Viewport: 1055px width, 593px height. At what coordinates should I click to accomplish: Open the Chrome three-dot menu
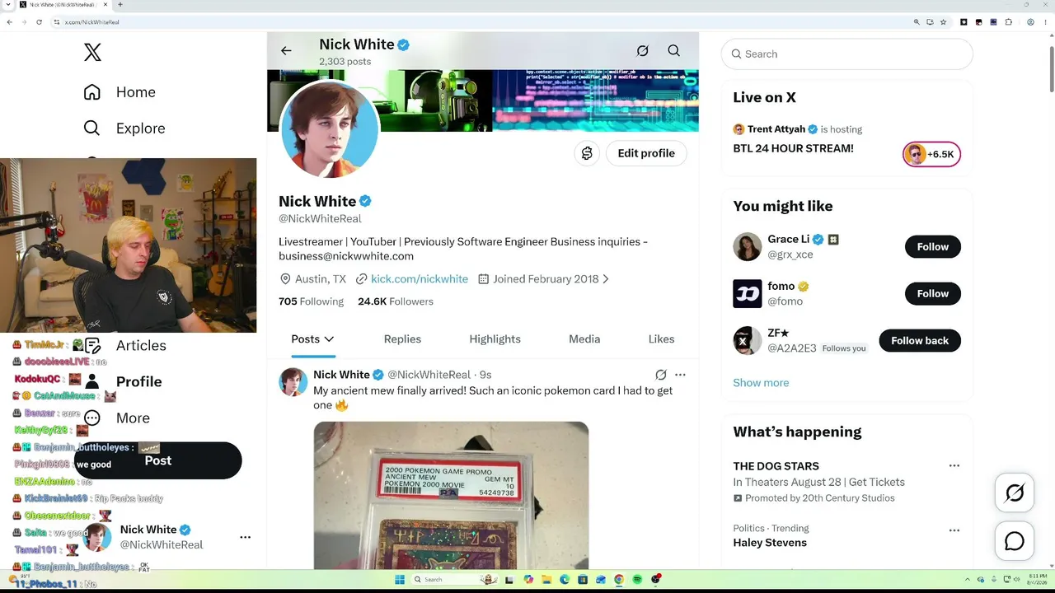click(1046, 22)
